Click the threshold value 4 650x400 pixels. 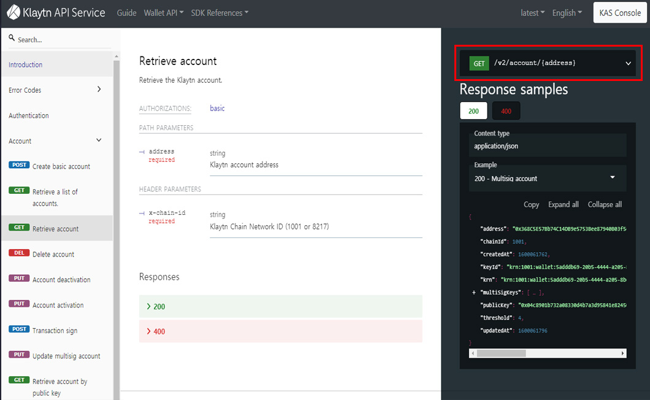[519, 318]
